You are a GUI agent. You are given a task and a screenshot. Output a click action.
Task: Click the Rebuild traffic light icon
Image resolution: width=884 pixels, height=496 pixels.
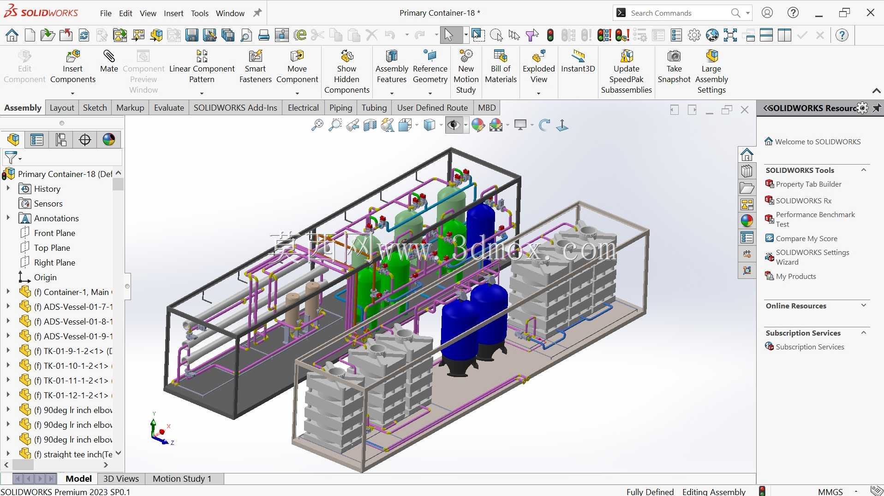[x=550, y=35]
